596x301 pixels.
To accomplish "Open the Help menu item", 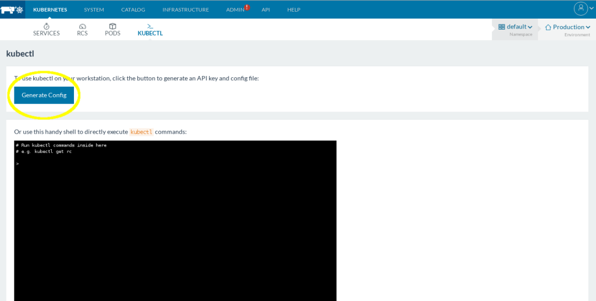I will pyautogui.click(x=293, y=9).
